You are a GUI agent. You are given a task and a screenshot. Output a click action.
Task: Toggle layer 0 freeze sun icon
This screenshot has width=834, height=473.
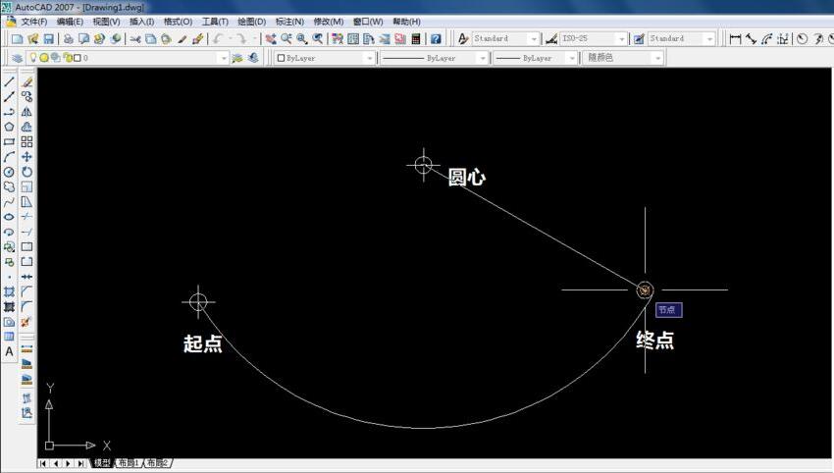(x=44, y=58)
